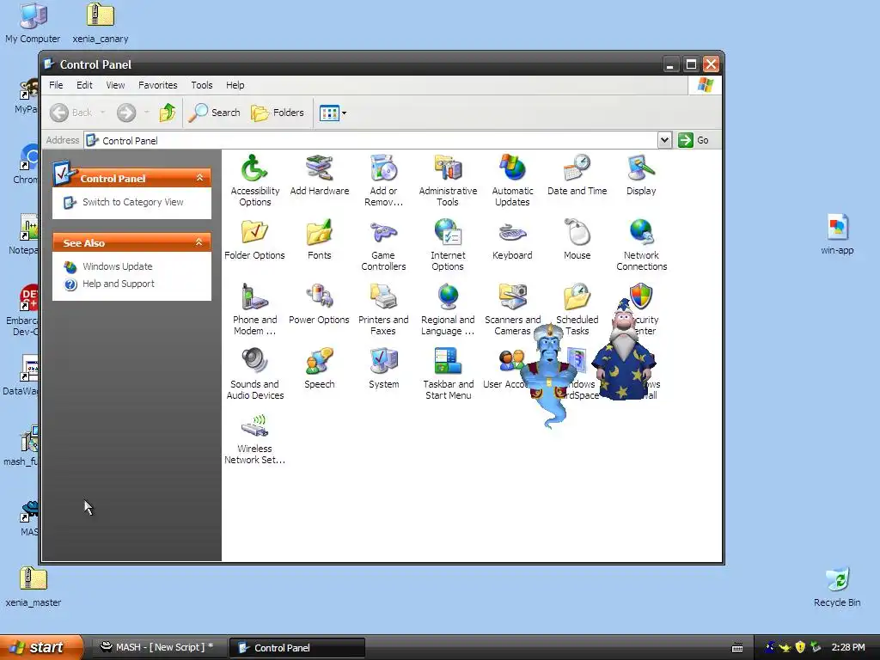880x660 pixels.
Task: Open the Help menu
Action: click(235, 85)
